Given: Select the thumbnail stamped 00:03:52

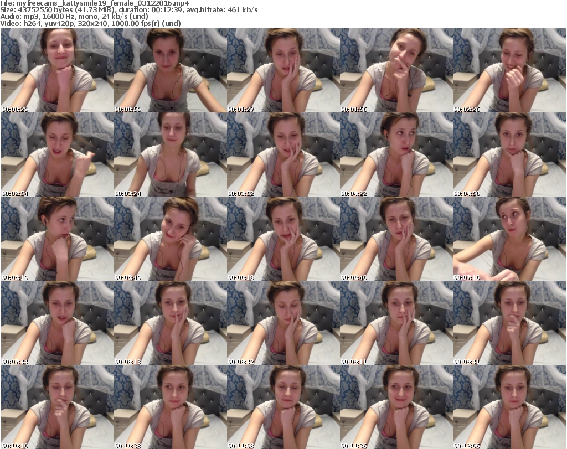Looking at the screenshot, I should pyautogui.click(x=283, y=154).
